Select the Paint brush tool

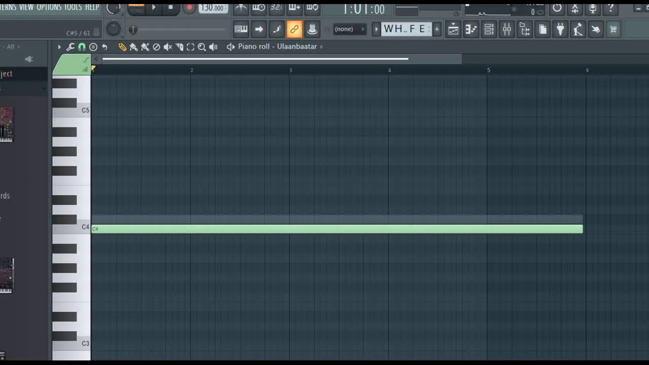coord(133,47)
